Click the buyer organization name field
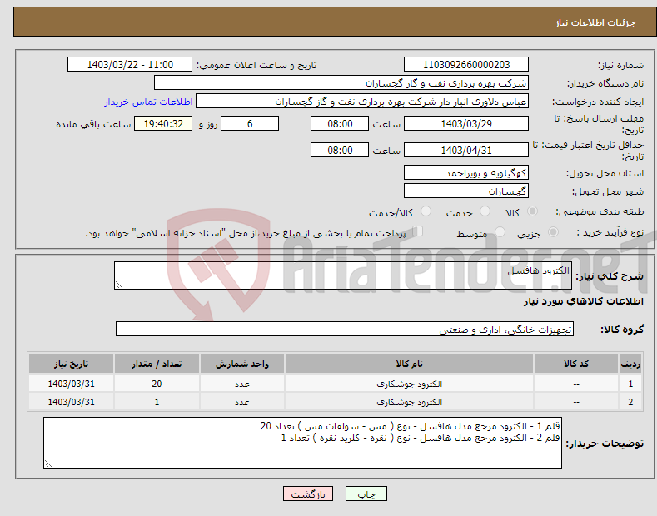The image size is (657, 516). pyautogui.click(x=341, y=83)
